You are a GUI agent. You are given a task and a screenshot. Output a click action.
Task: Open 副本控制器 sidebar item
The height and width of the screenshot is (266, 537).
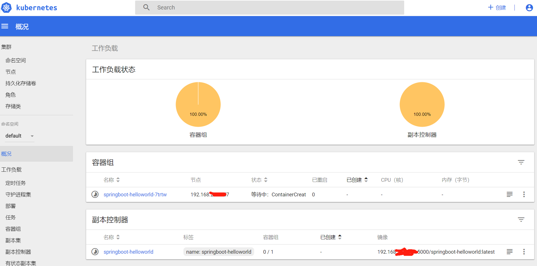[18, 252]
